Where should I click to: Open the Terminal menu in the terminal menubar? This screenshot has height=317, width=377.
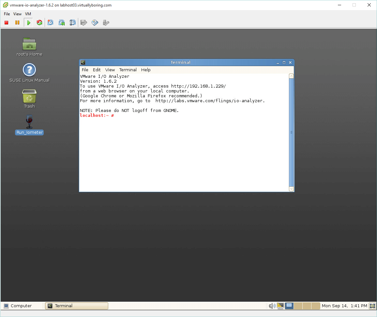point(128,70)
